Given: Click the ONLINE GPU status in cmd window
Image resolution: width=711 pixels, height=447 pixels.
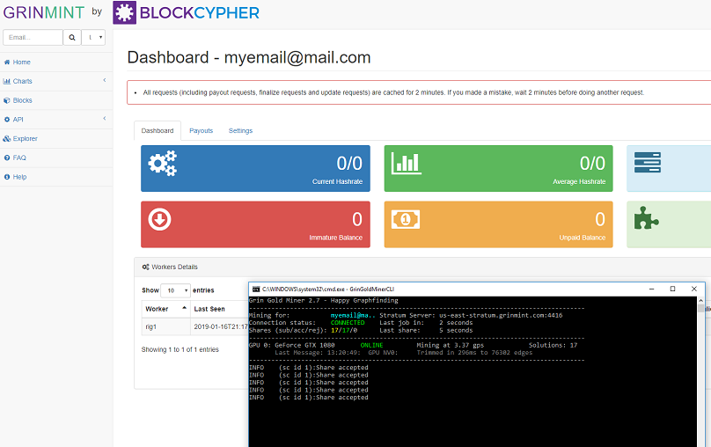Looking at the screenshot, I should click(372, 346).
